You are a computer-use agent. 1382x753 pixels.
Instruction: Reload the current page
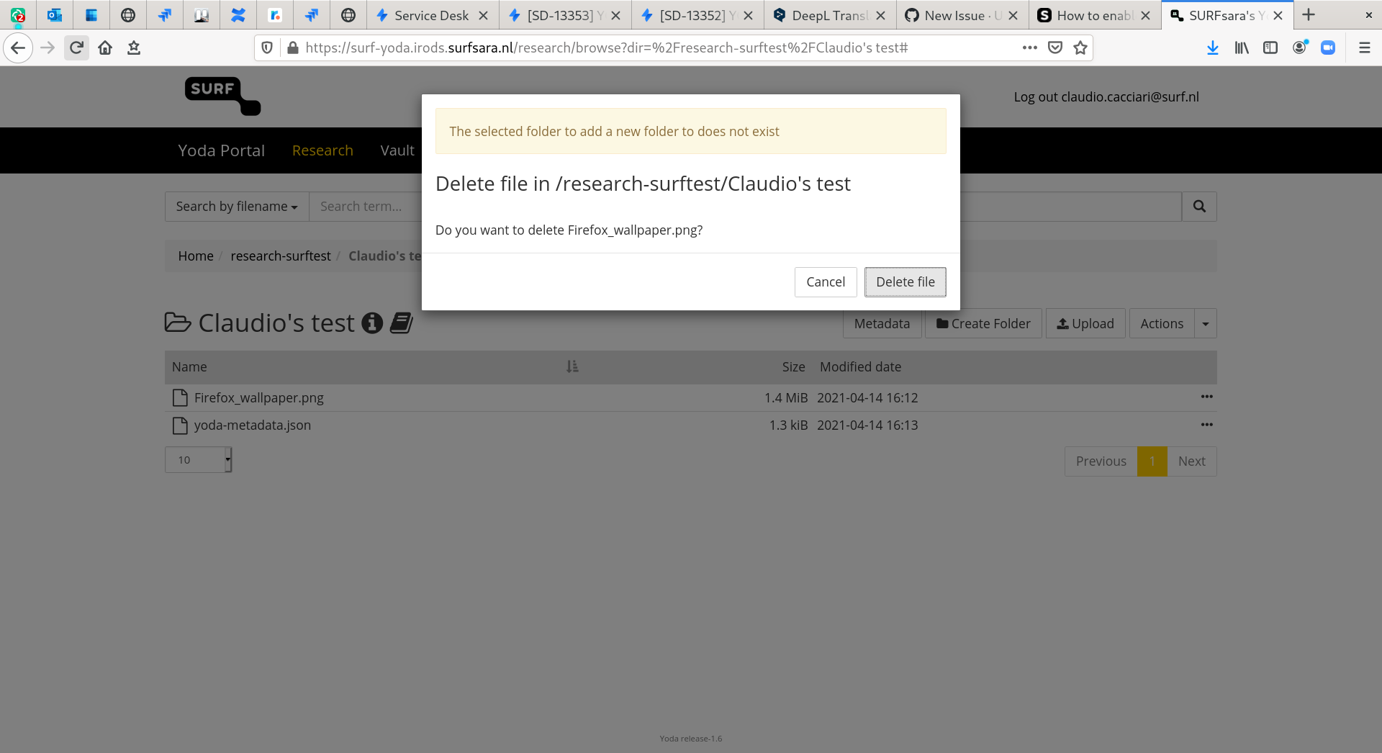point(76,48)
